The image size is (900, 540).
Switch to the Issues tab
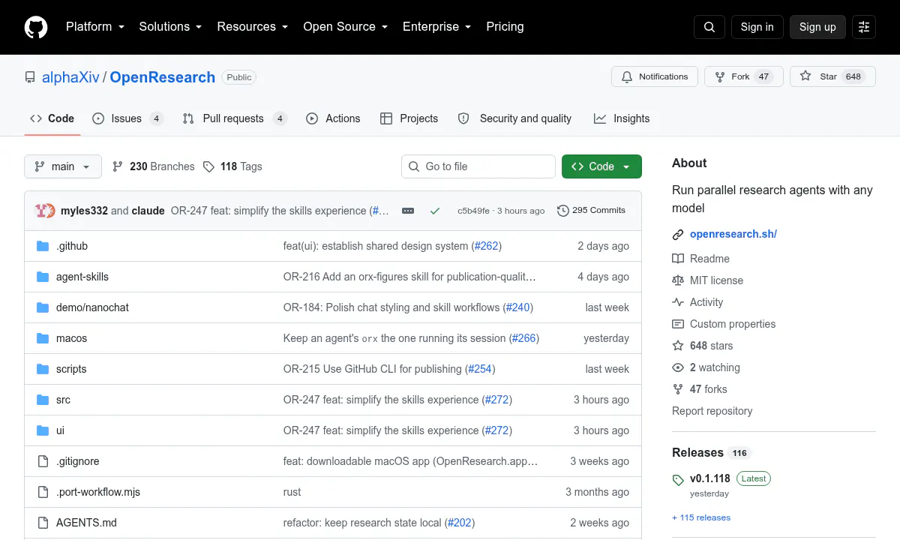coord(127,118)
